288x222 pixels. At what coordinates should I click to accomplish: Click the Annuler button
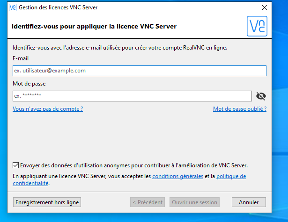(249, 202)
